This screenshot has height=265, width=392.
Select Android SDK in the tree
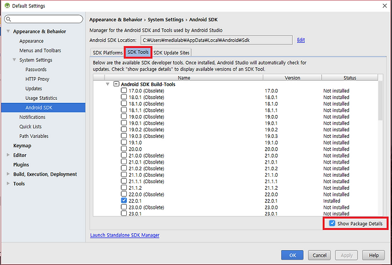tap(43, 107)
